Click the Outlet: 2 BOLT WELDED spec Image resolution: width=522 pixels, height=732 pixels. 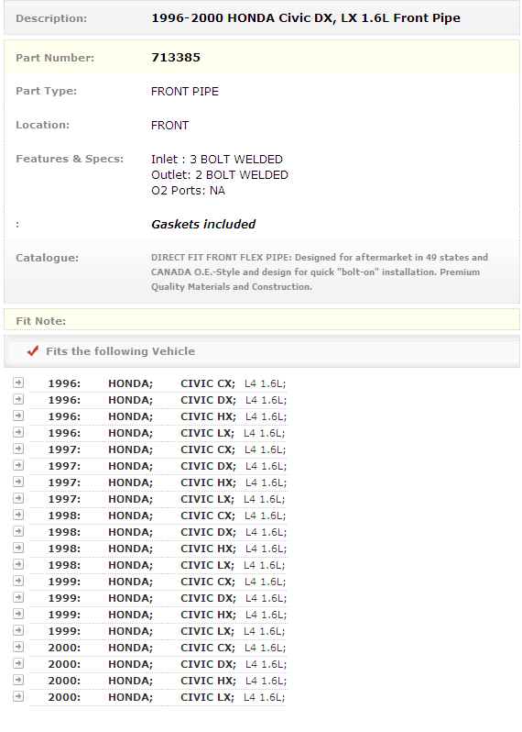click(220, 175)
